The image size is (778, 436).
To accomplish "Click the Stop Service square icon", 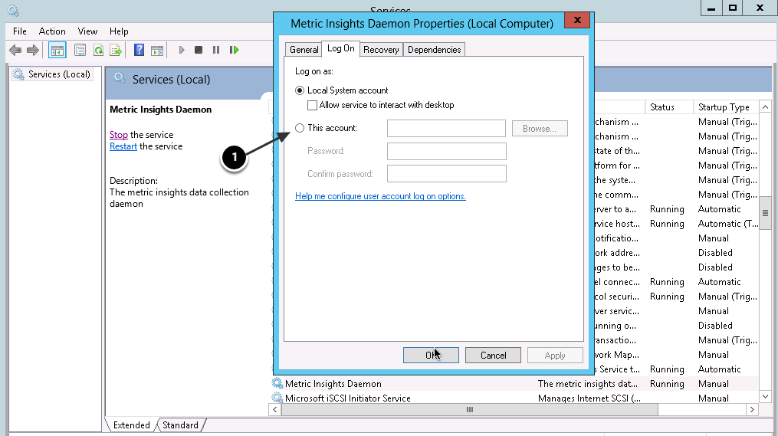I will [x=199, y=50].
